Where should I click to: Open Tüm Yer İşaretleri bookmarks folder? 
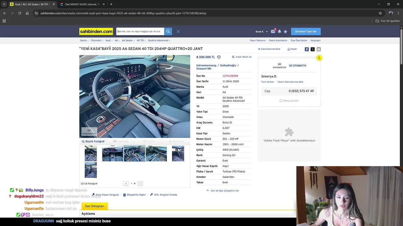click(388, 21)
